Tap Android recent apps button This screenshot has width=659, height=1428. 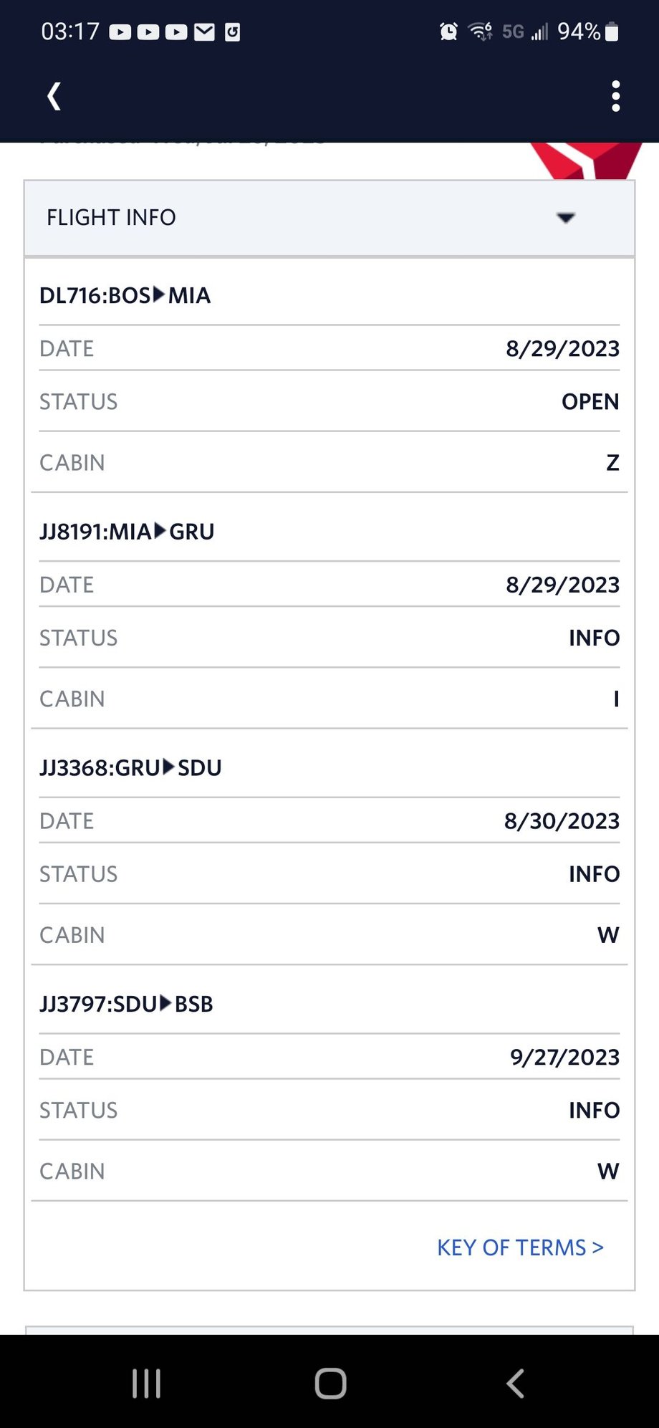click(x=146, y=1384)
